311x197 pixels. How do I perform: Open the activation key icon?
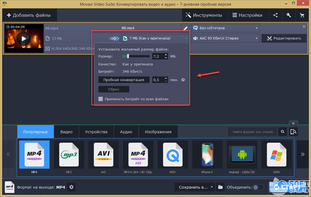[289, 15]
